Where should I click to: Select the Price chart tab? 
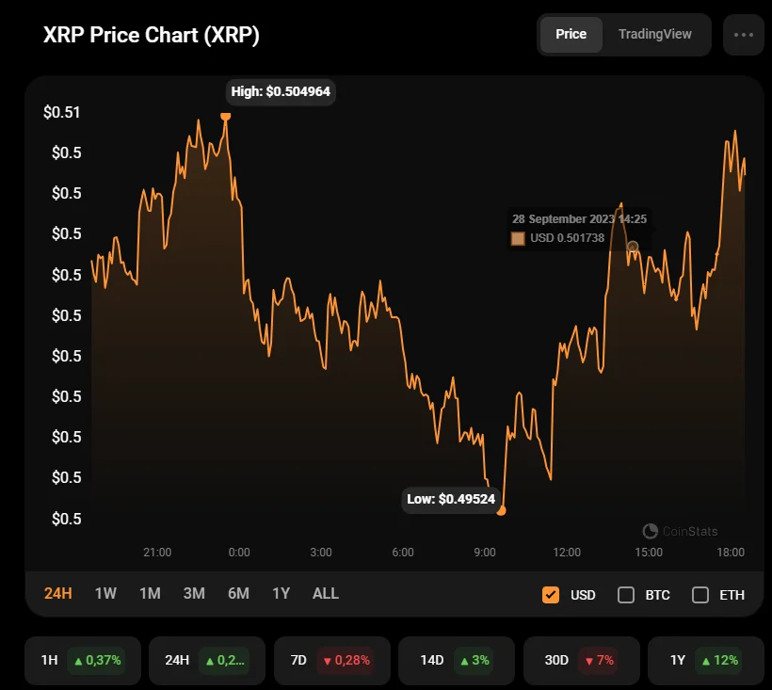571,35
